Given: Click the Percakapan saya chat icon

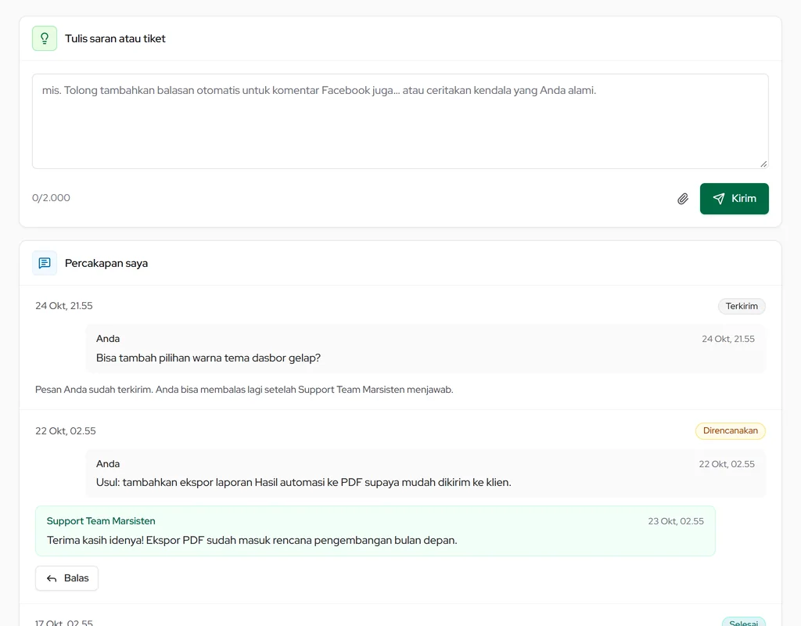Looking at the screenshot, I should pos(45,263).
